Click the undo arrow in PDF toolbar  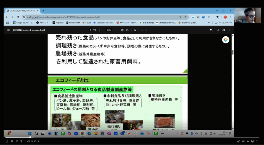pos(142,30)
